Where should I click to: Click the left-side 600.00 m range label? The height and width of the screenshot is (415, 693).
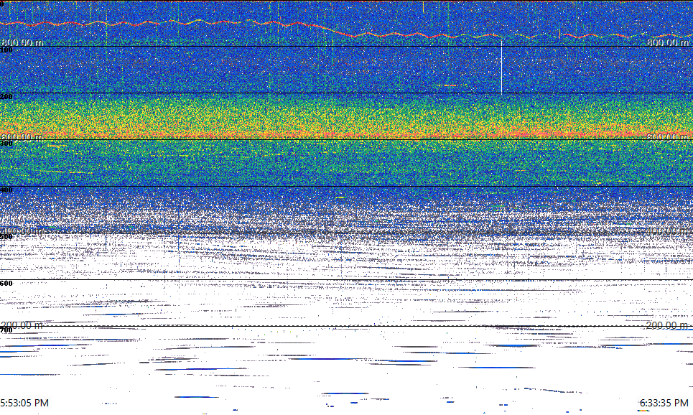[22, 137]
